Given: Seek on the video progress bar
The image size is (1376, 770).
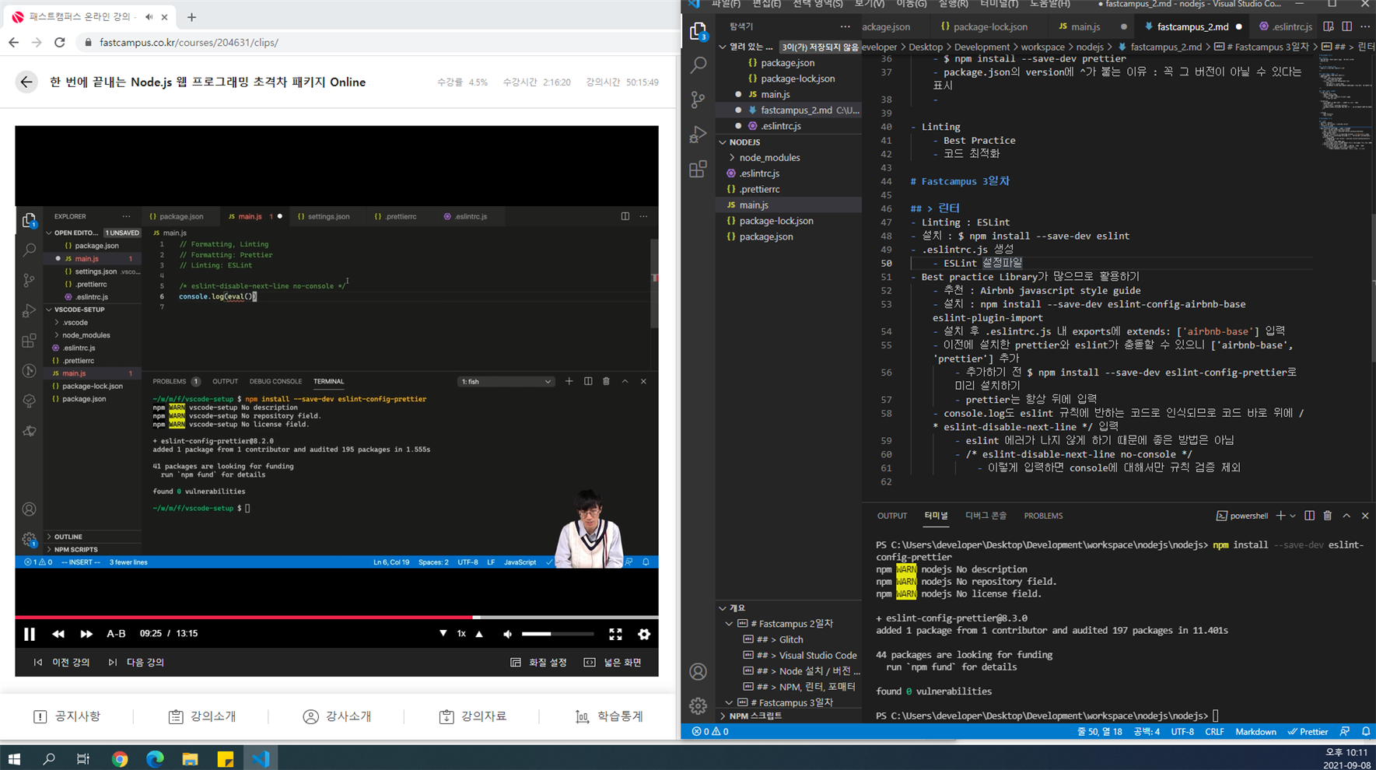Looking at the screenshot, I should tap(336, 617).
